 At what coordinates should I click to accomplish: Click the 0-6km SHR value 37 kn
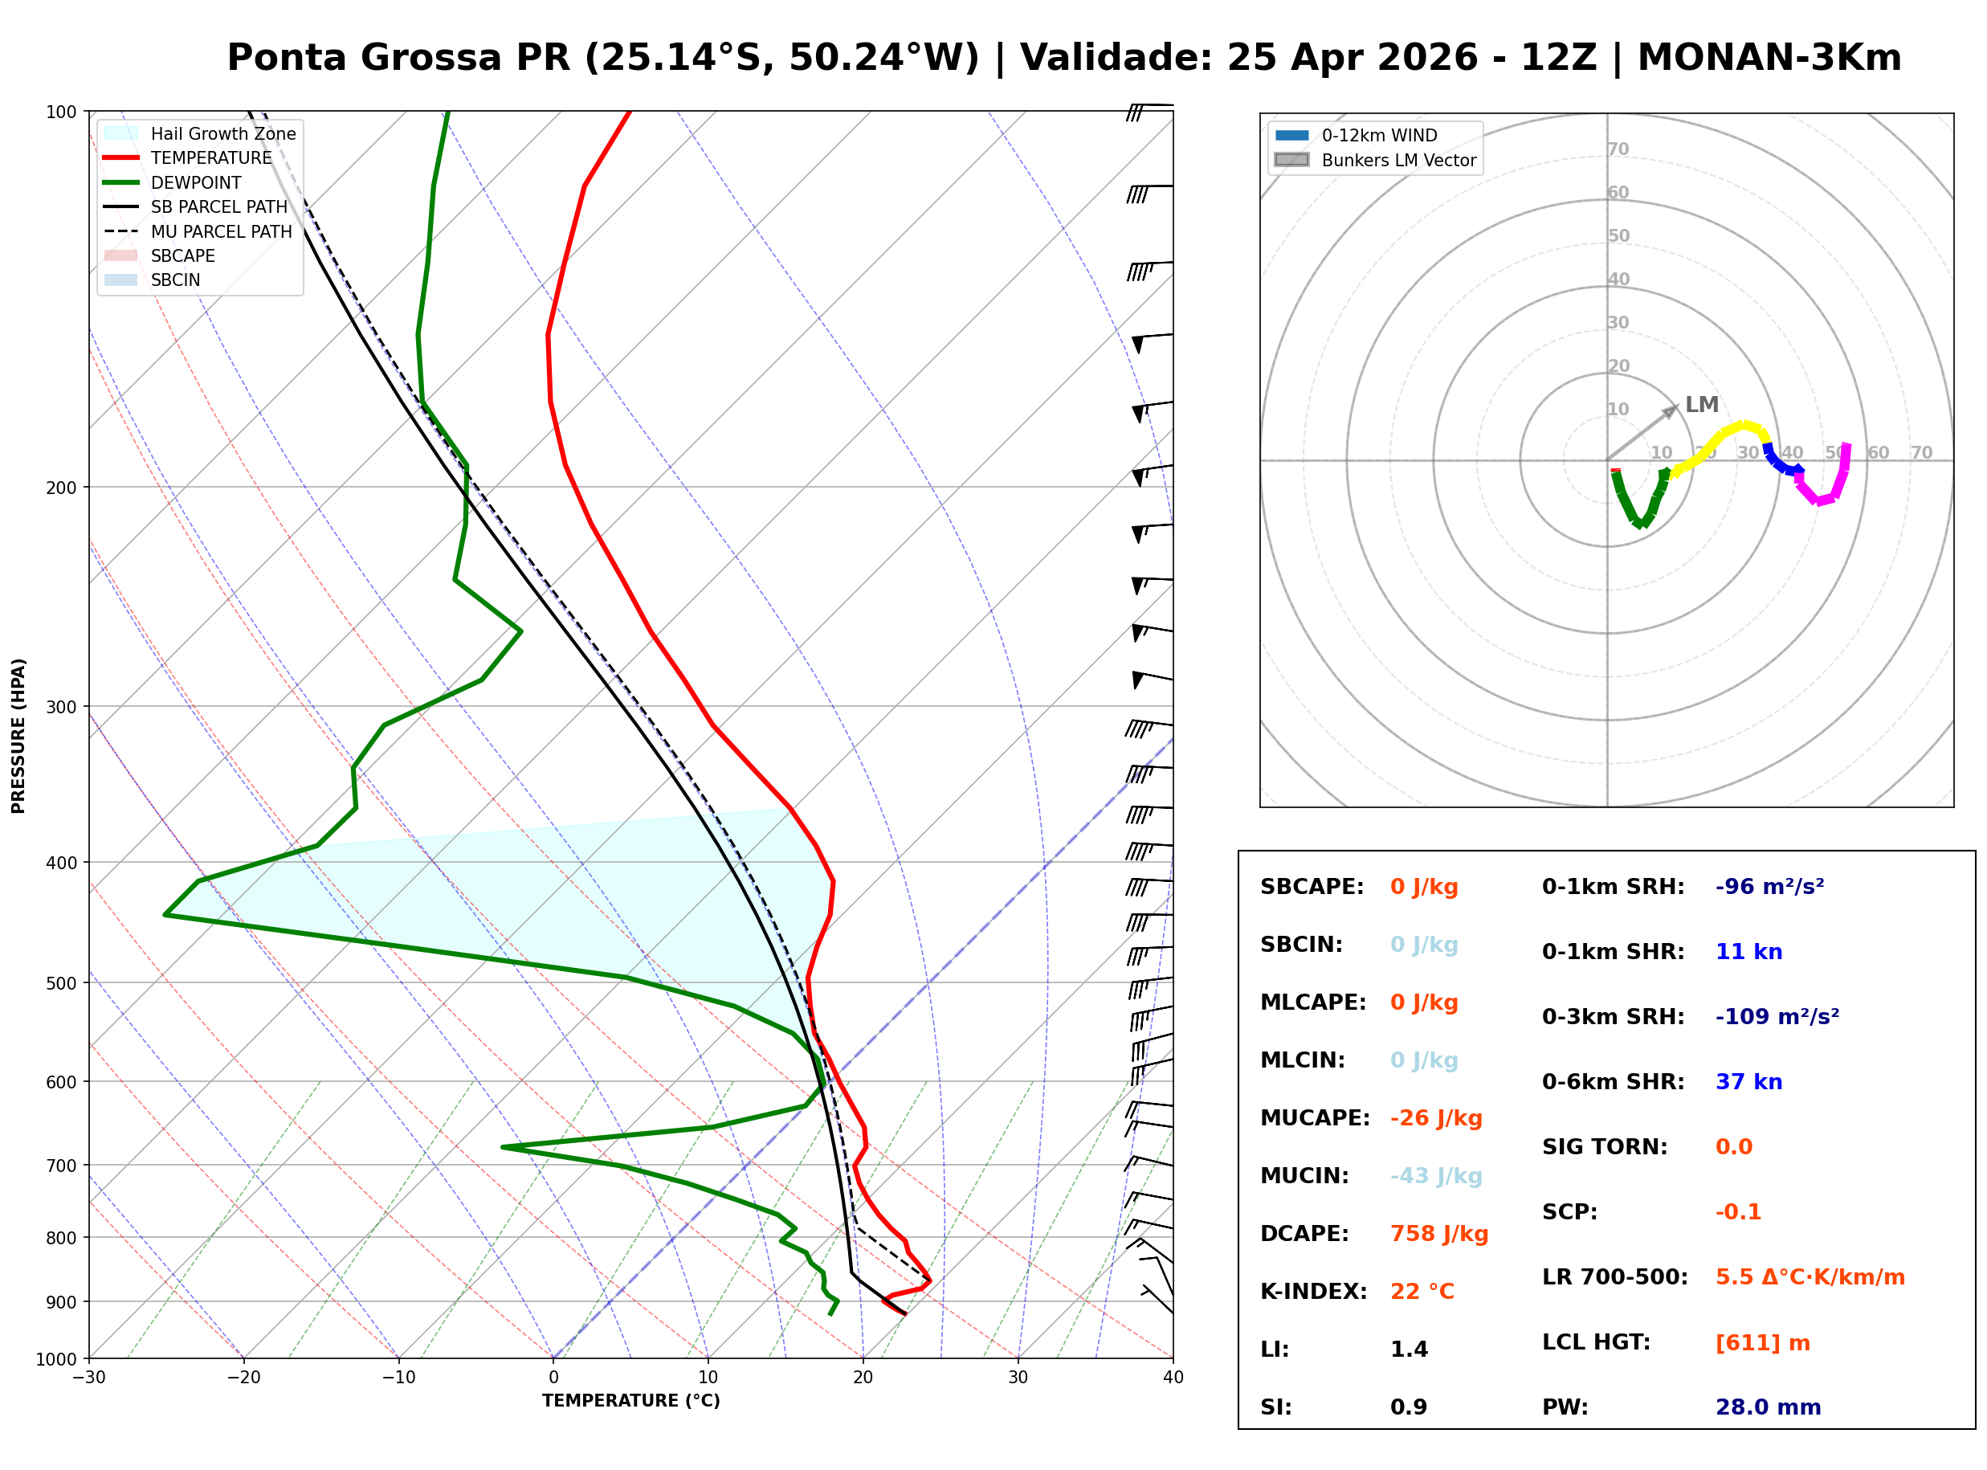click(1748, 1082)
